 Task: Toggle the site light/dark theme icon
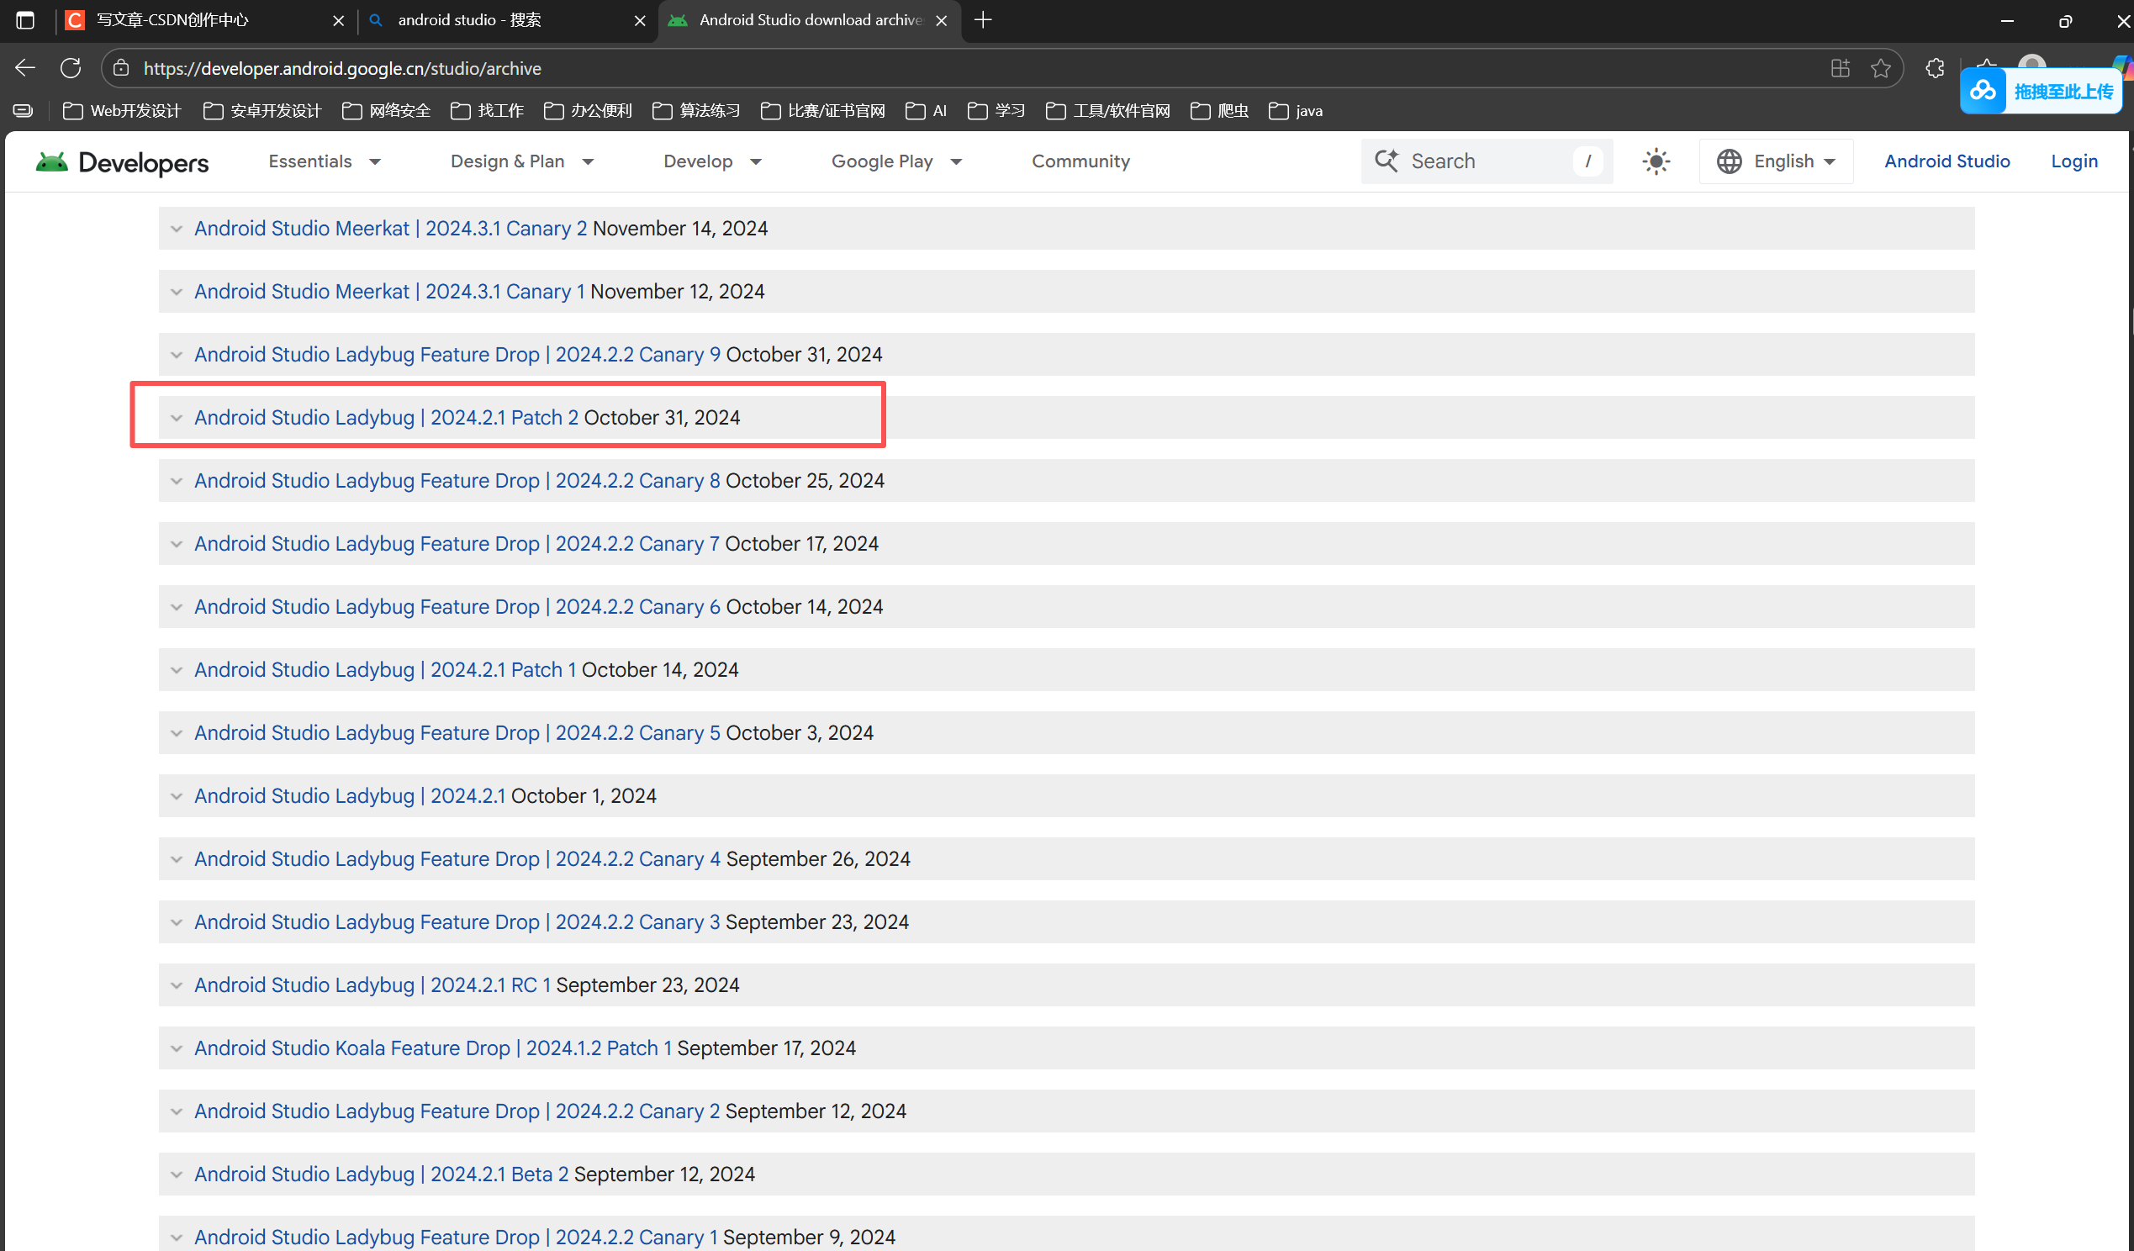[1656, 161]
